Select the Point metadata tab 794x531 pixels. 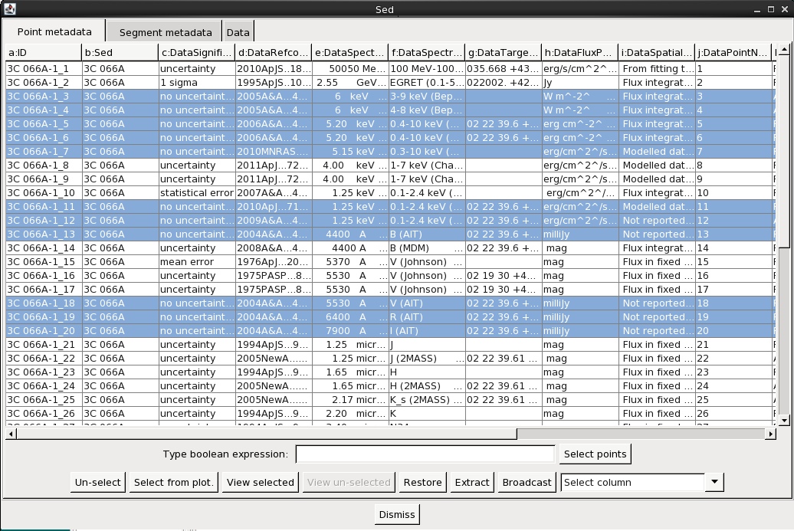coord(54,32)
